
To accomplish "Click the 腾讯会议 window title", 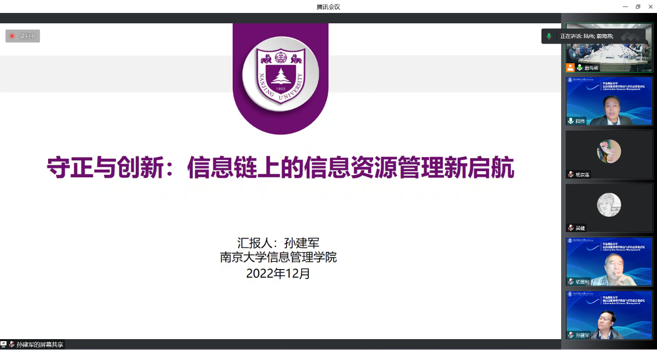I will click(328, 7).
